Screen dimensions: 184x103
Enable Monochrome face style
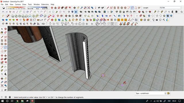[171, 16]
